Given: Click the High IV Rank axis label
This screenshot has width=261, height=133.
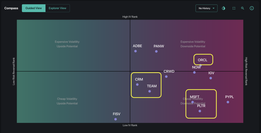Looking at the screenshot, I should pos(130,17).
